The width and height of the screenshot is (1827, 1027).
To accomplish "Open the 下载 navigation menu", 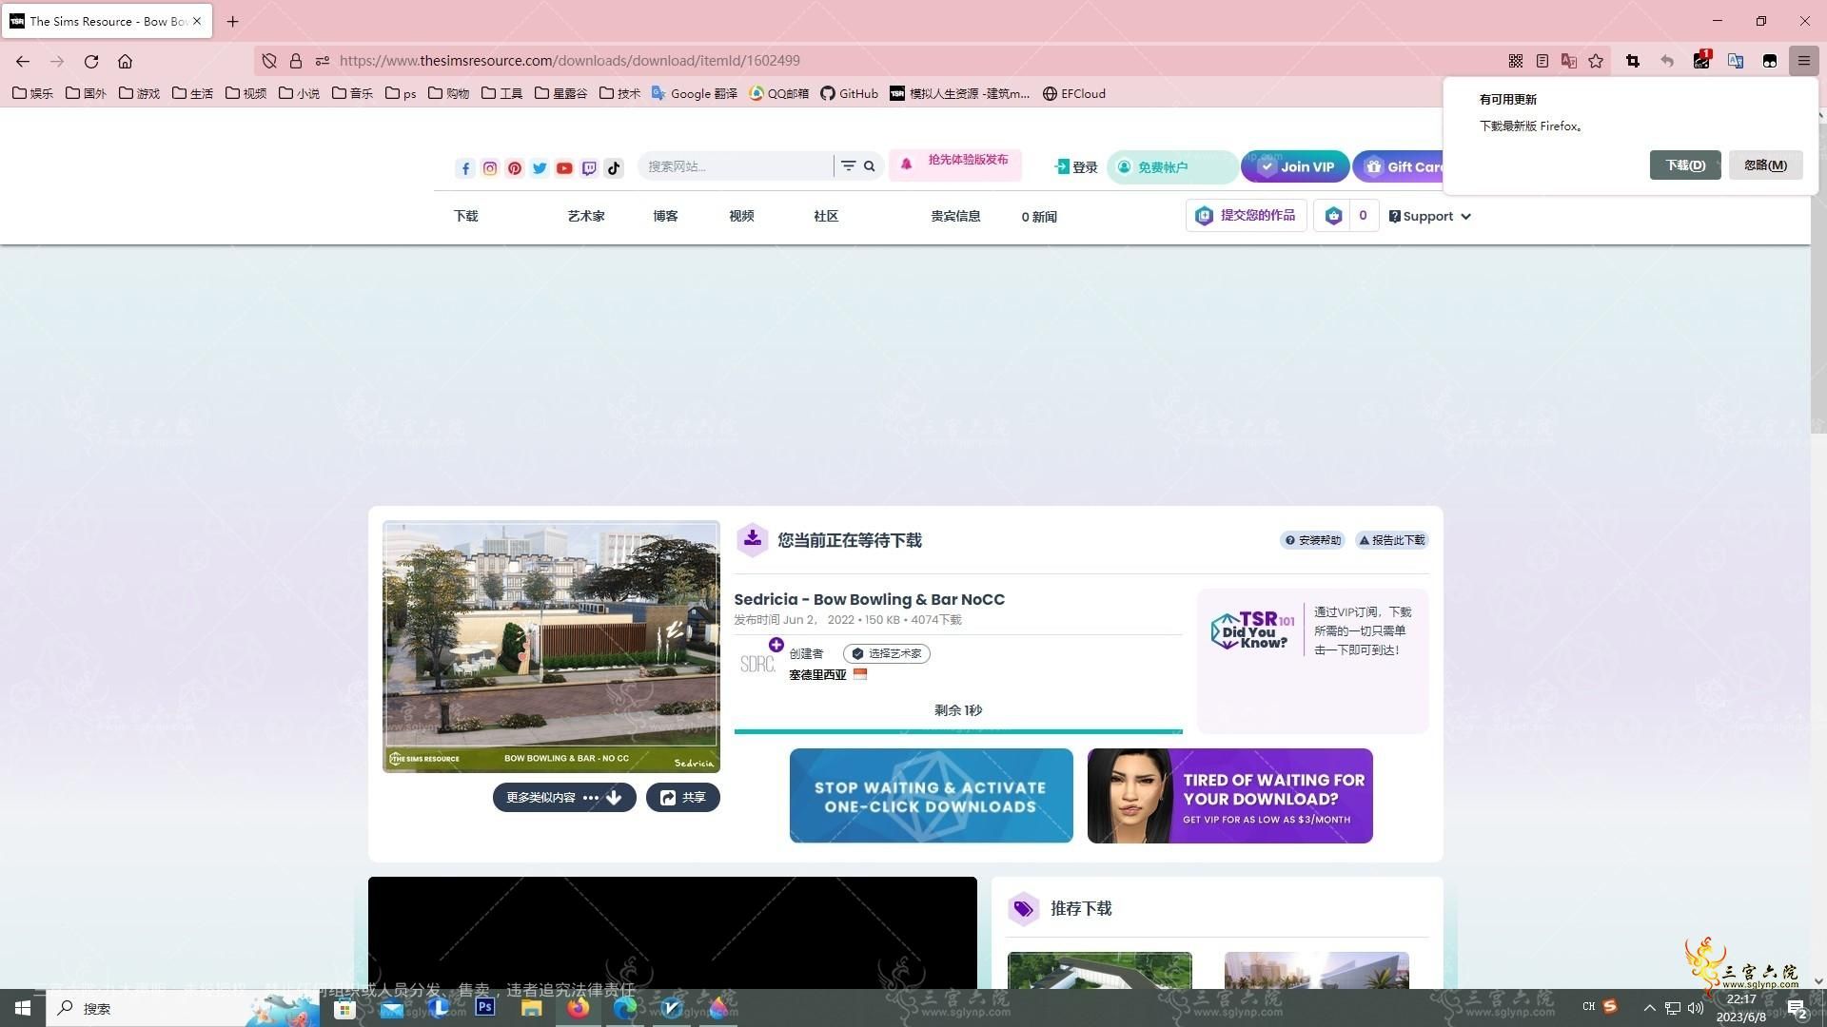I will coord(466,216).
